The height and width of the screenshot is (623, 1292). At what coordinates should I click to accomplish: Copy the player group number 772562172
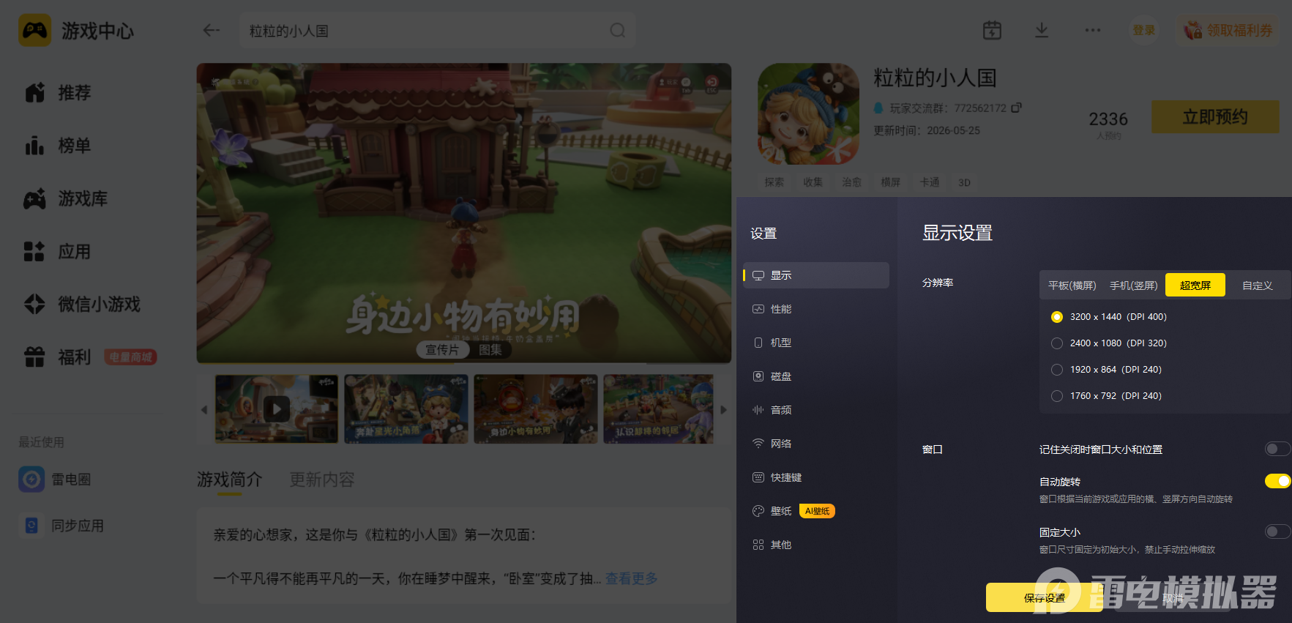click(1016, 108)
